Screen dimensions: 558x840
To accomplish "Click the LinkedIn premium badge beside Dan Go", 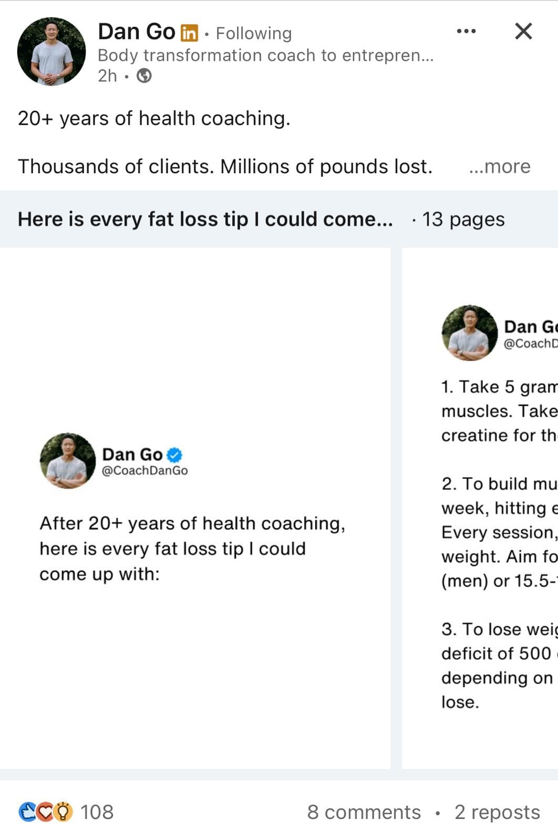I will 189,33.
